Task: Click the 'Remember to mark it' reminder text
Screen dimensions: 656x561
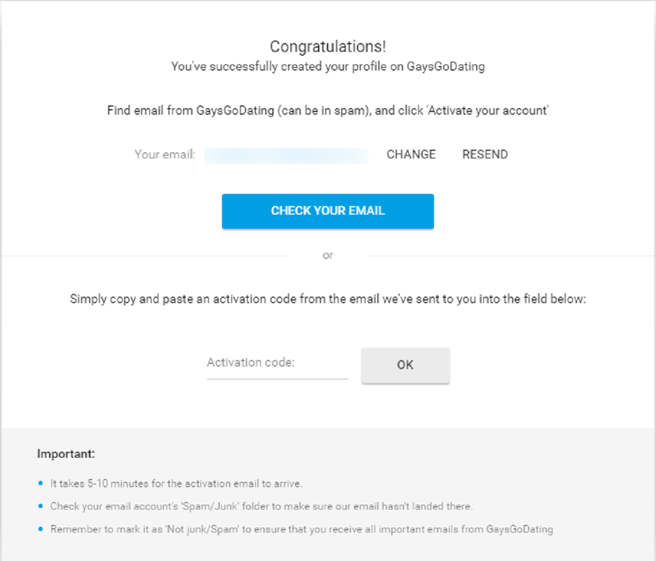Action: (301, 529)
